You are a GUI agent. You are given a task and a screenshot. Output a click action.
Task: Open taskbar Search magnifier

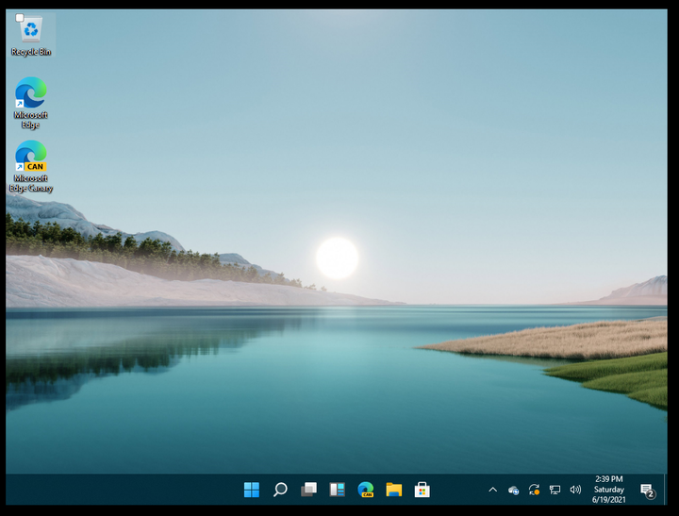[280, 490]
